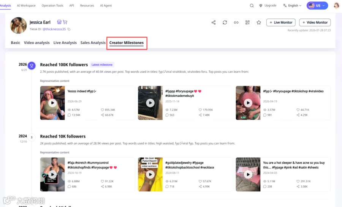Open the QR code icon
This screenshot has height=207, width=342.
(247, 22)
